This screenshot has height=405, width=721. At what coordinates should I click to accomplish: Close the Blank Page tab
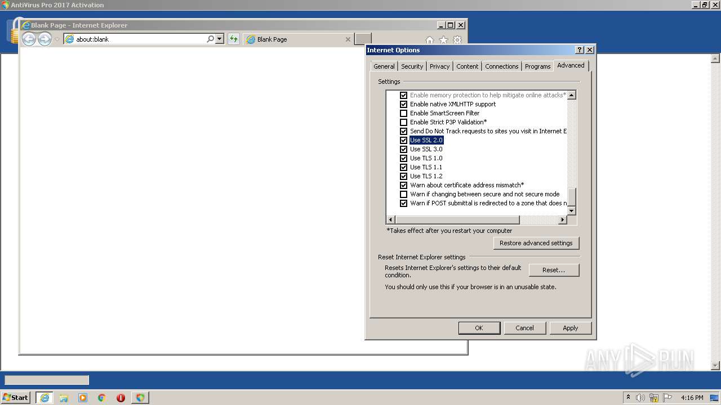tap(348, 39)
